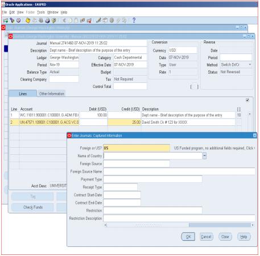Click the Clear Record eraser icon
This screenshot has width=260, height=256.
[x=82, y=20]
